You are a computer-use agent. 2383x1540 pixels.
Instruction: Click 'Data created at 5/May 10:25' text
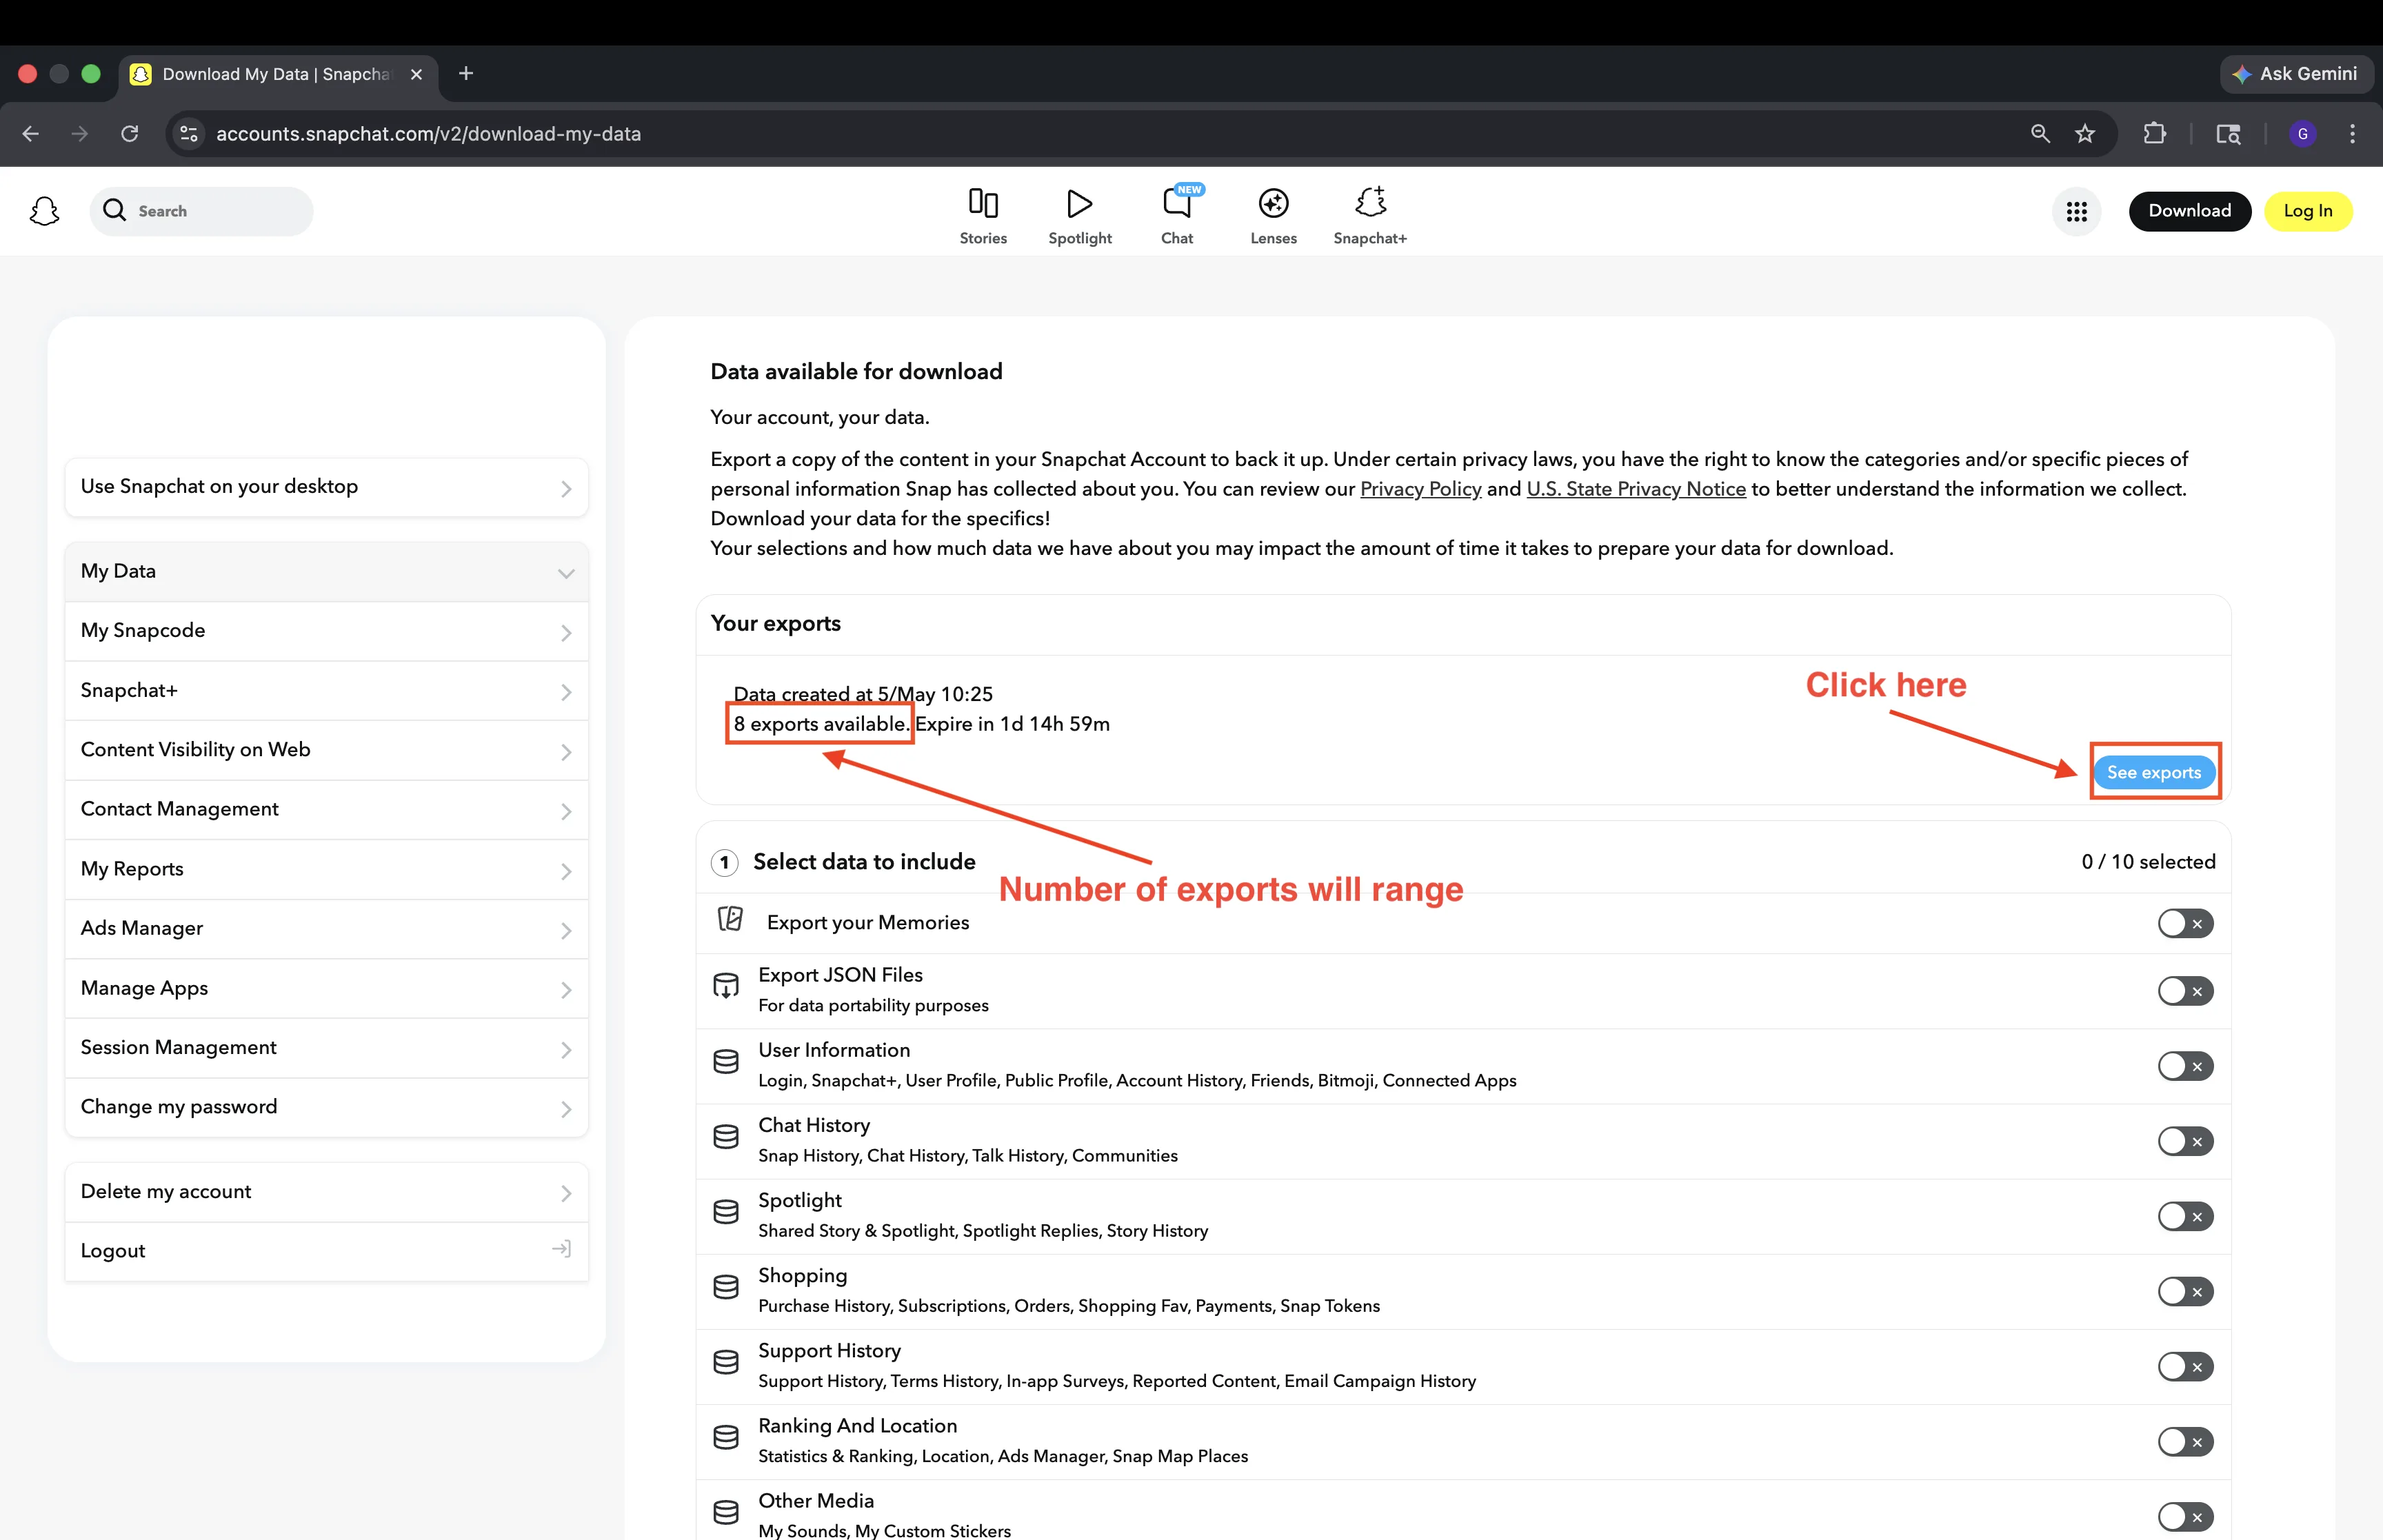click(863, 694)
